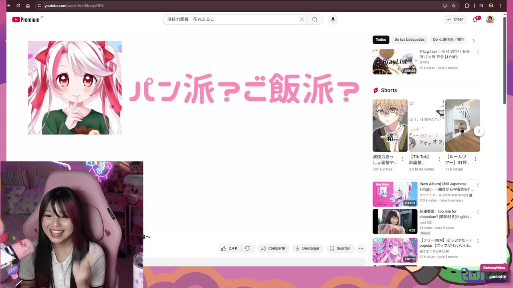Screen dimensions: 513x288
Task: Open more actions ellipsis under video
Action: click(361, 248)
